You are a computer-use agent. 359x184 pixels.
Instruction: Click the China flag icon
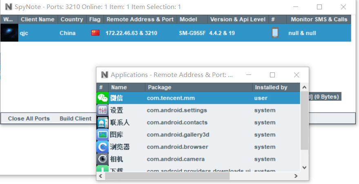pos(95,33)
